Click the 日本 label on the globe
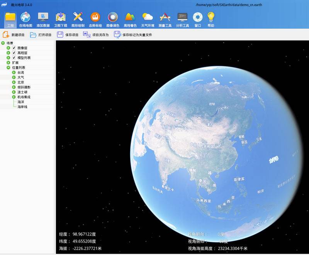 coord(259,139)
